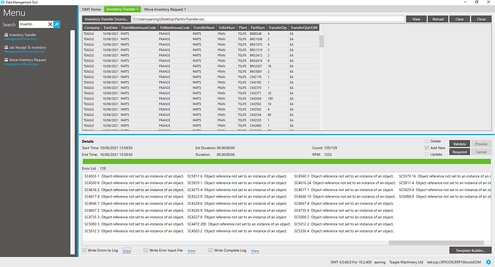Click the source file path field
The image size is (495, 267).
(x=268, y=19)
